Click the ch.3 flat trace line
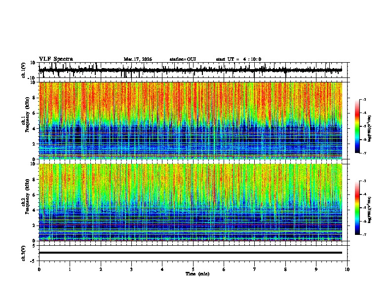Viewport: 391px width, 302px height. pyautogui.click(x=191, y=253)
